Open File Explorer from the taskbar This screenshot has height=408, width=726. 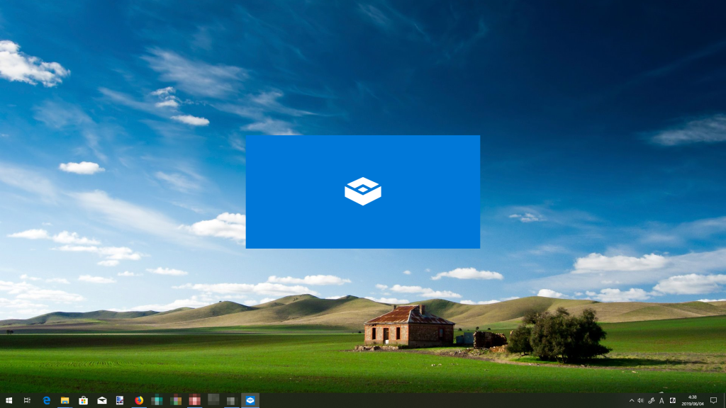coord(65,400)
